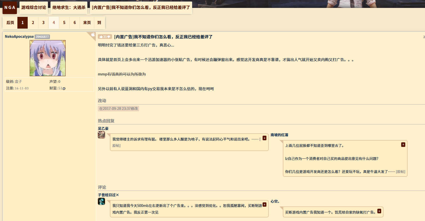Downvote the post with thumbs-down icon

coord(109,37)
